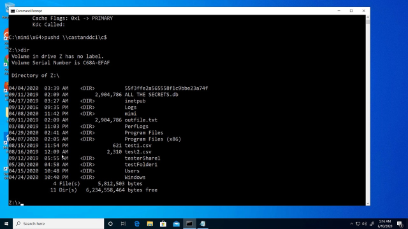The width and height of the screenshot is (408, 229).
Task: Click the Command Prompt title bar icon
Action: pos(13,11)
